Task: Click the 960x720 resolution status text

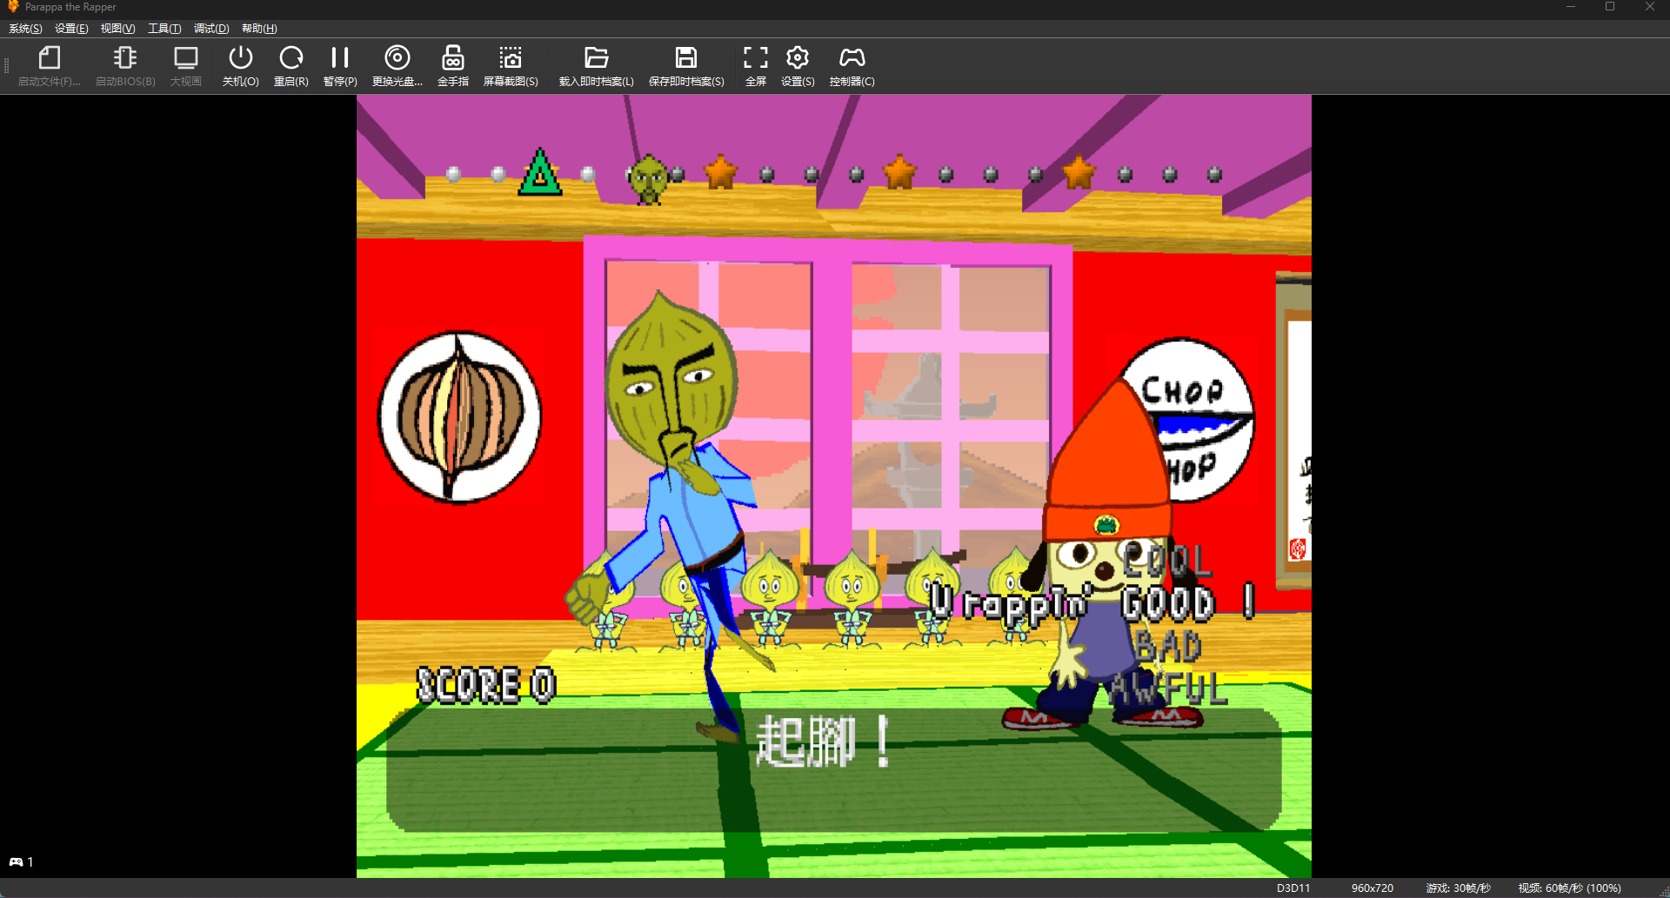Action: 1373,888
